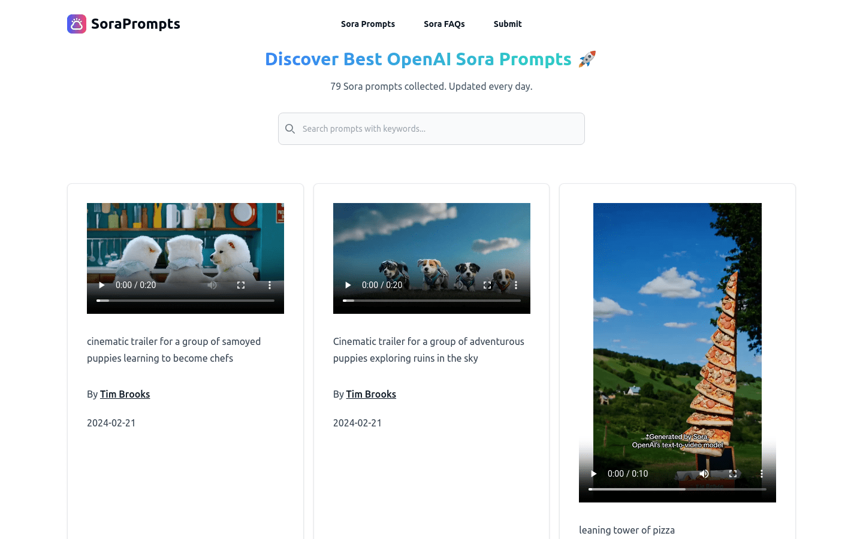Viewport: 863px width, 539px height.
Task: Seek on the pizza tower video progress bar
Action: pyautogui.click(x=677, y=489)
